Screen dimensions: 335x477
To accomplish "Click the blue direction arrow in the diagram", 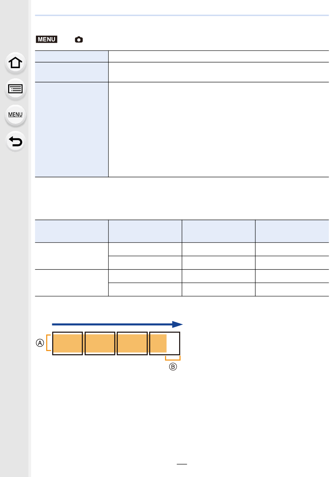I will click(117, 324).
